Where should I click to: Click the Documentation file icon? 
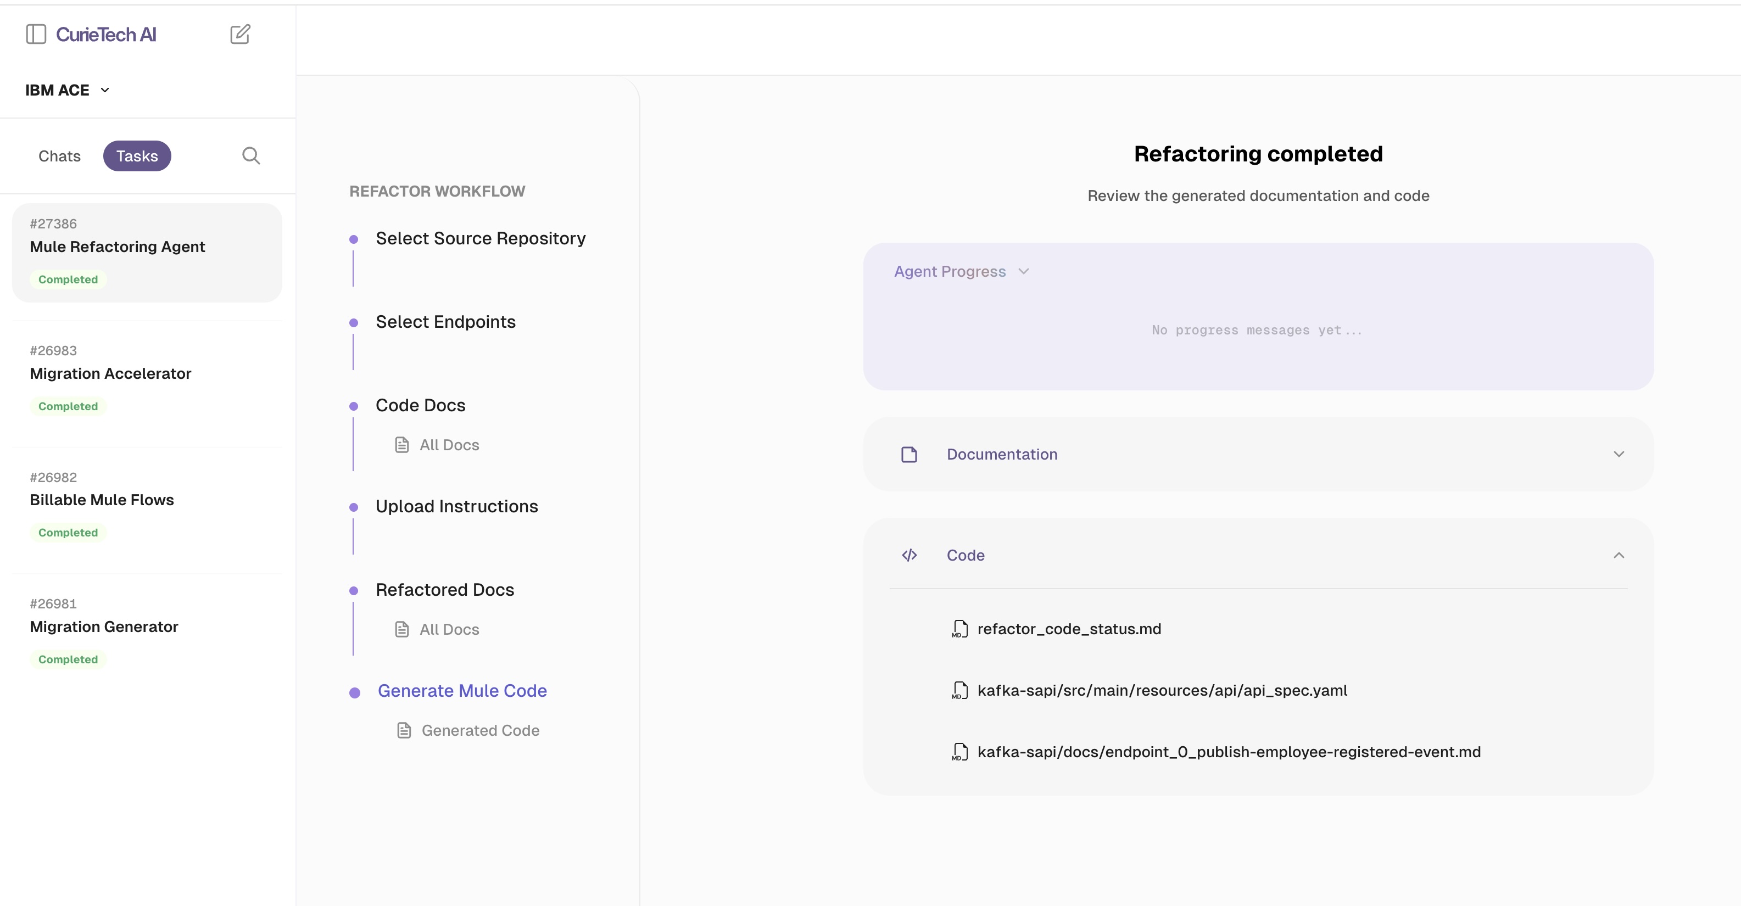(909, 455)
